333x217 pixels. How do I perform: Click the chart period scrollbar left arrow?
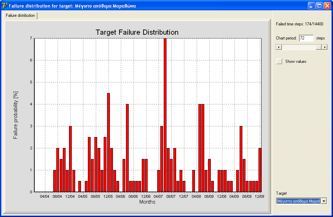[279, 47]
